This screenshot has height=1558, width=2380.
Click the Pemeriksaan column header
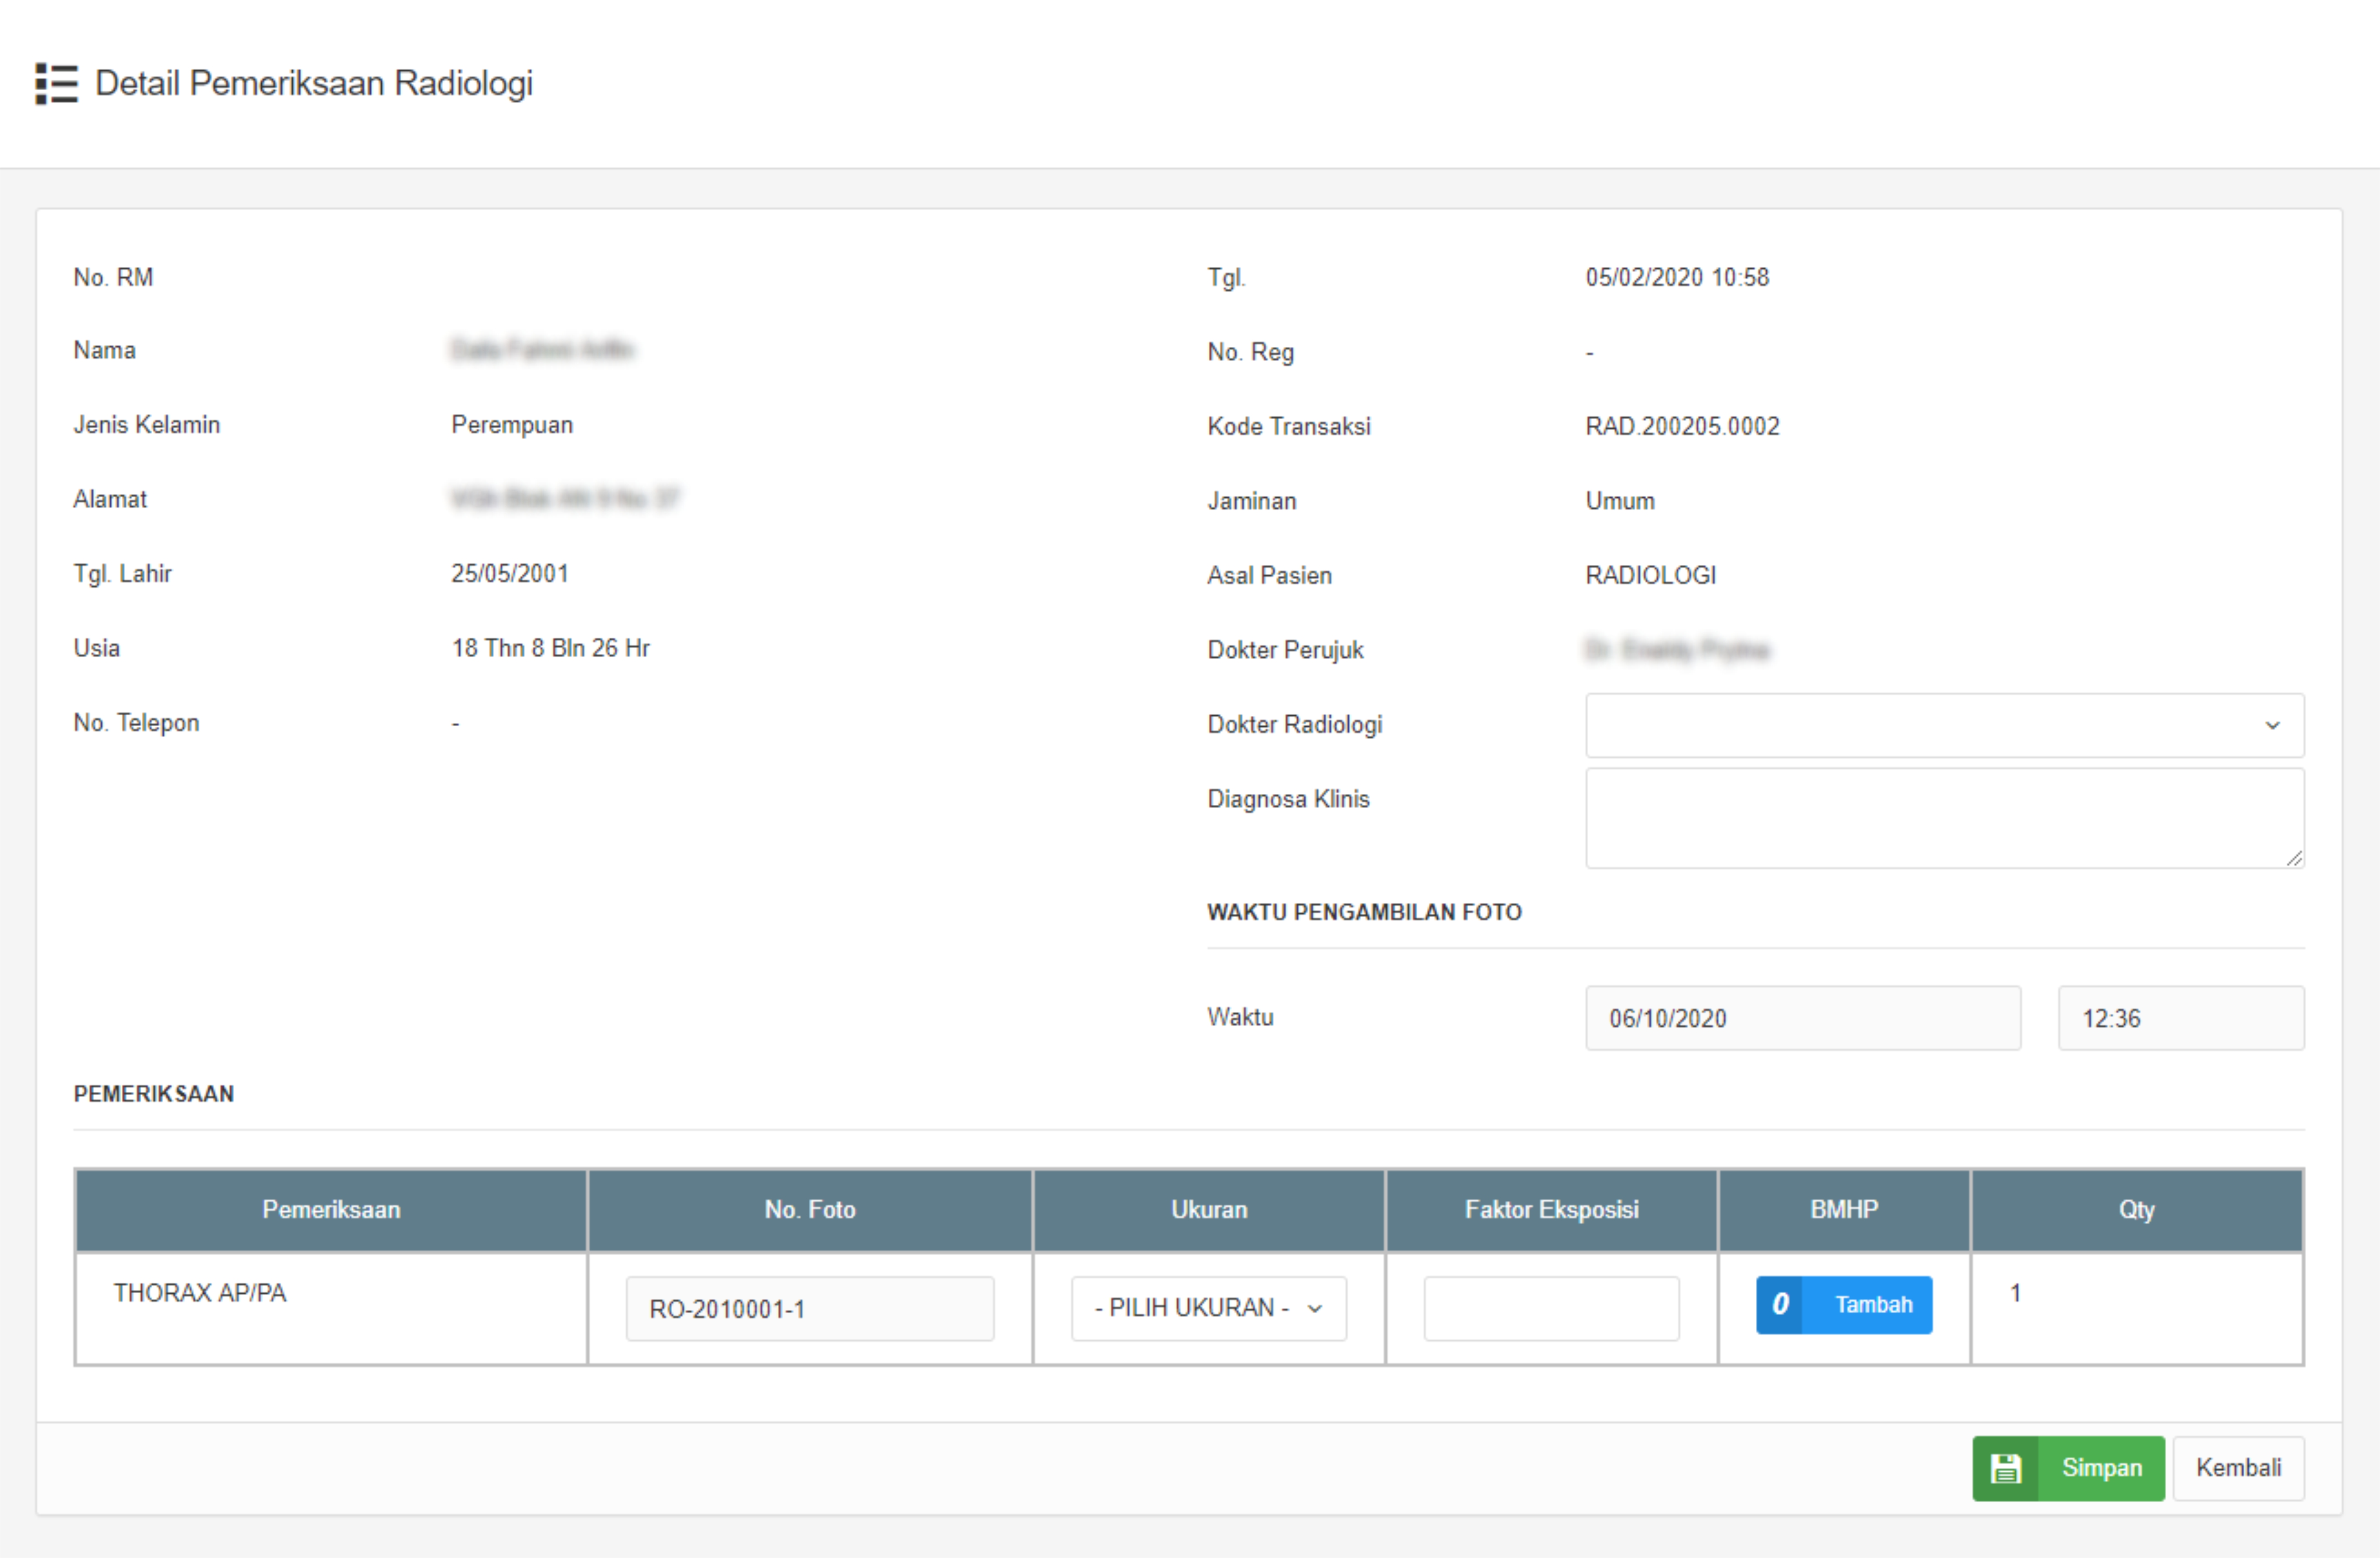coord(331,1210)
